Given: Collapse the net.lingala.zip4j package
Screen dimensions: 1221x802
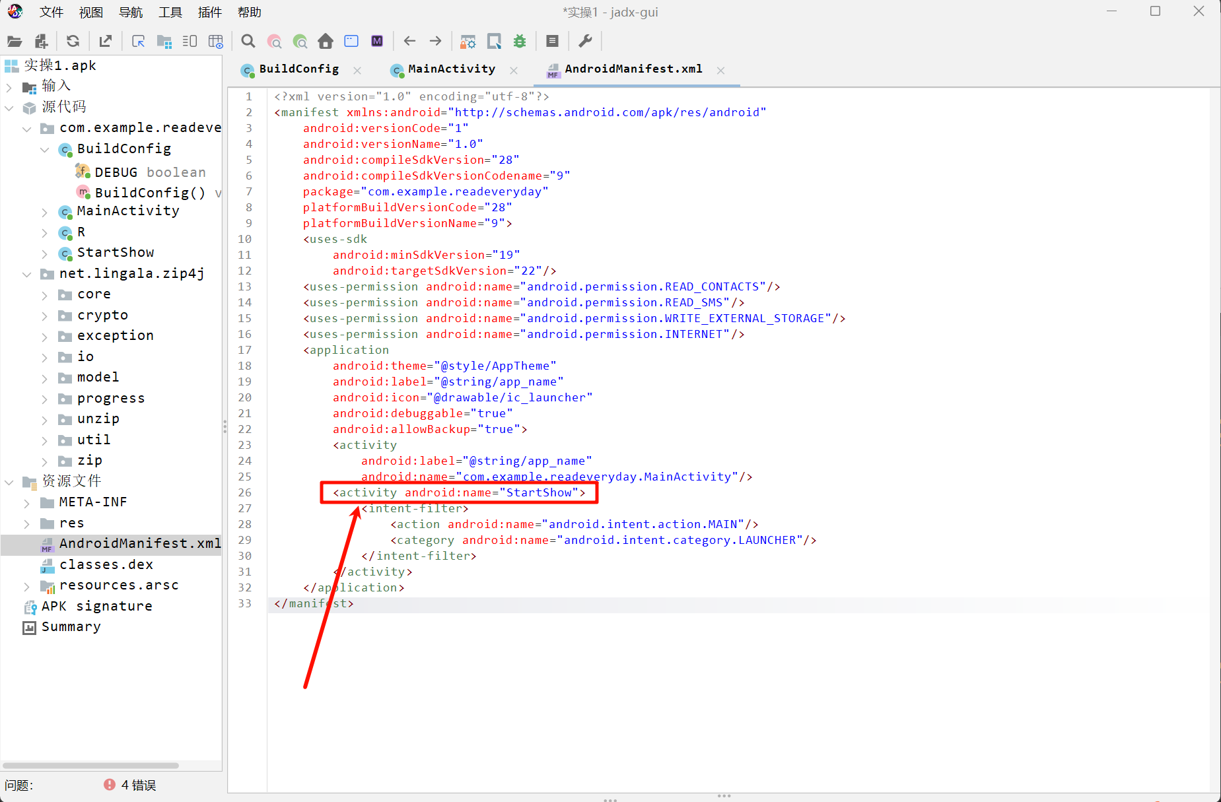Looking at the screenshot, I should click(x=27, y=274).
